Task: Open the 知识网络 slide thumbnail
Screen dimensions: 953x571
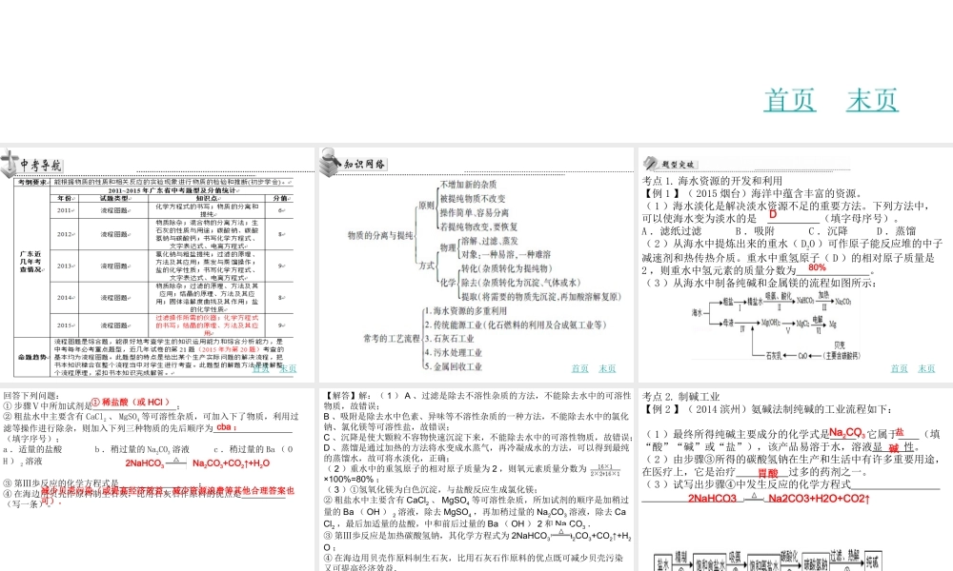Action: coord(476,265)
